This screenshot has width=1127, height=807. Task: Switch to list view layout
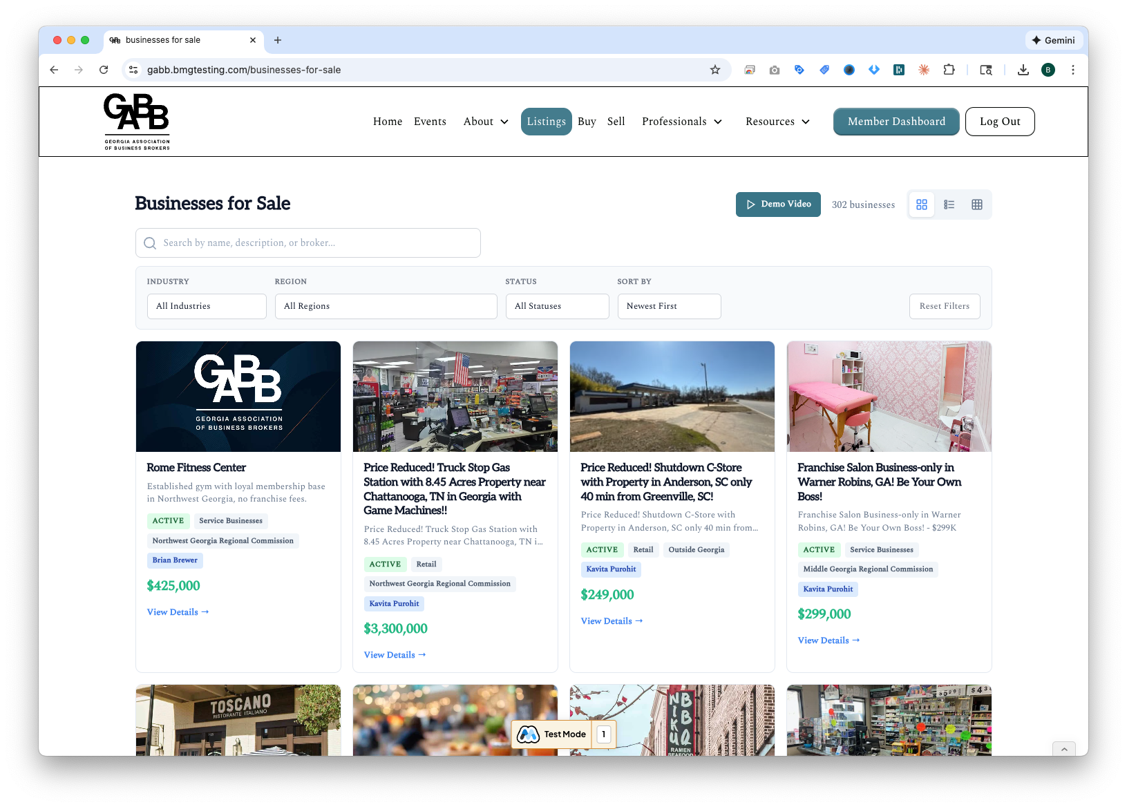[949, 205]
